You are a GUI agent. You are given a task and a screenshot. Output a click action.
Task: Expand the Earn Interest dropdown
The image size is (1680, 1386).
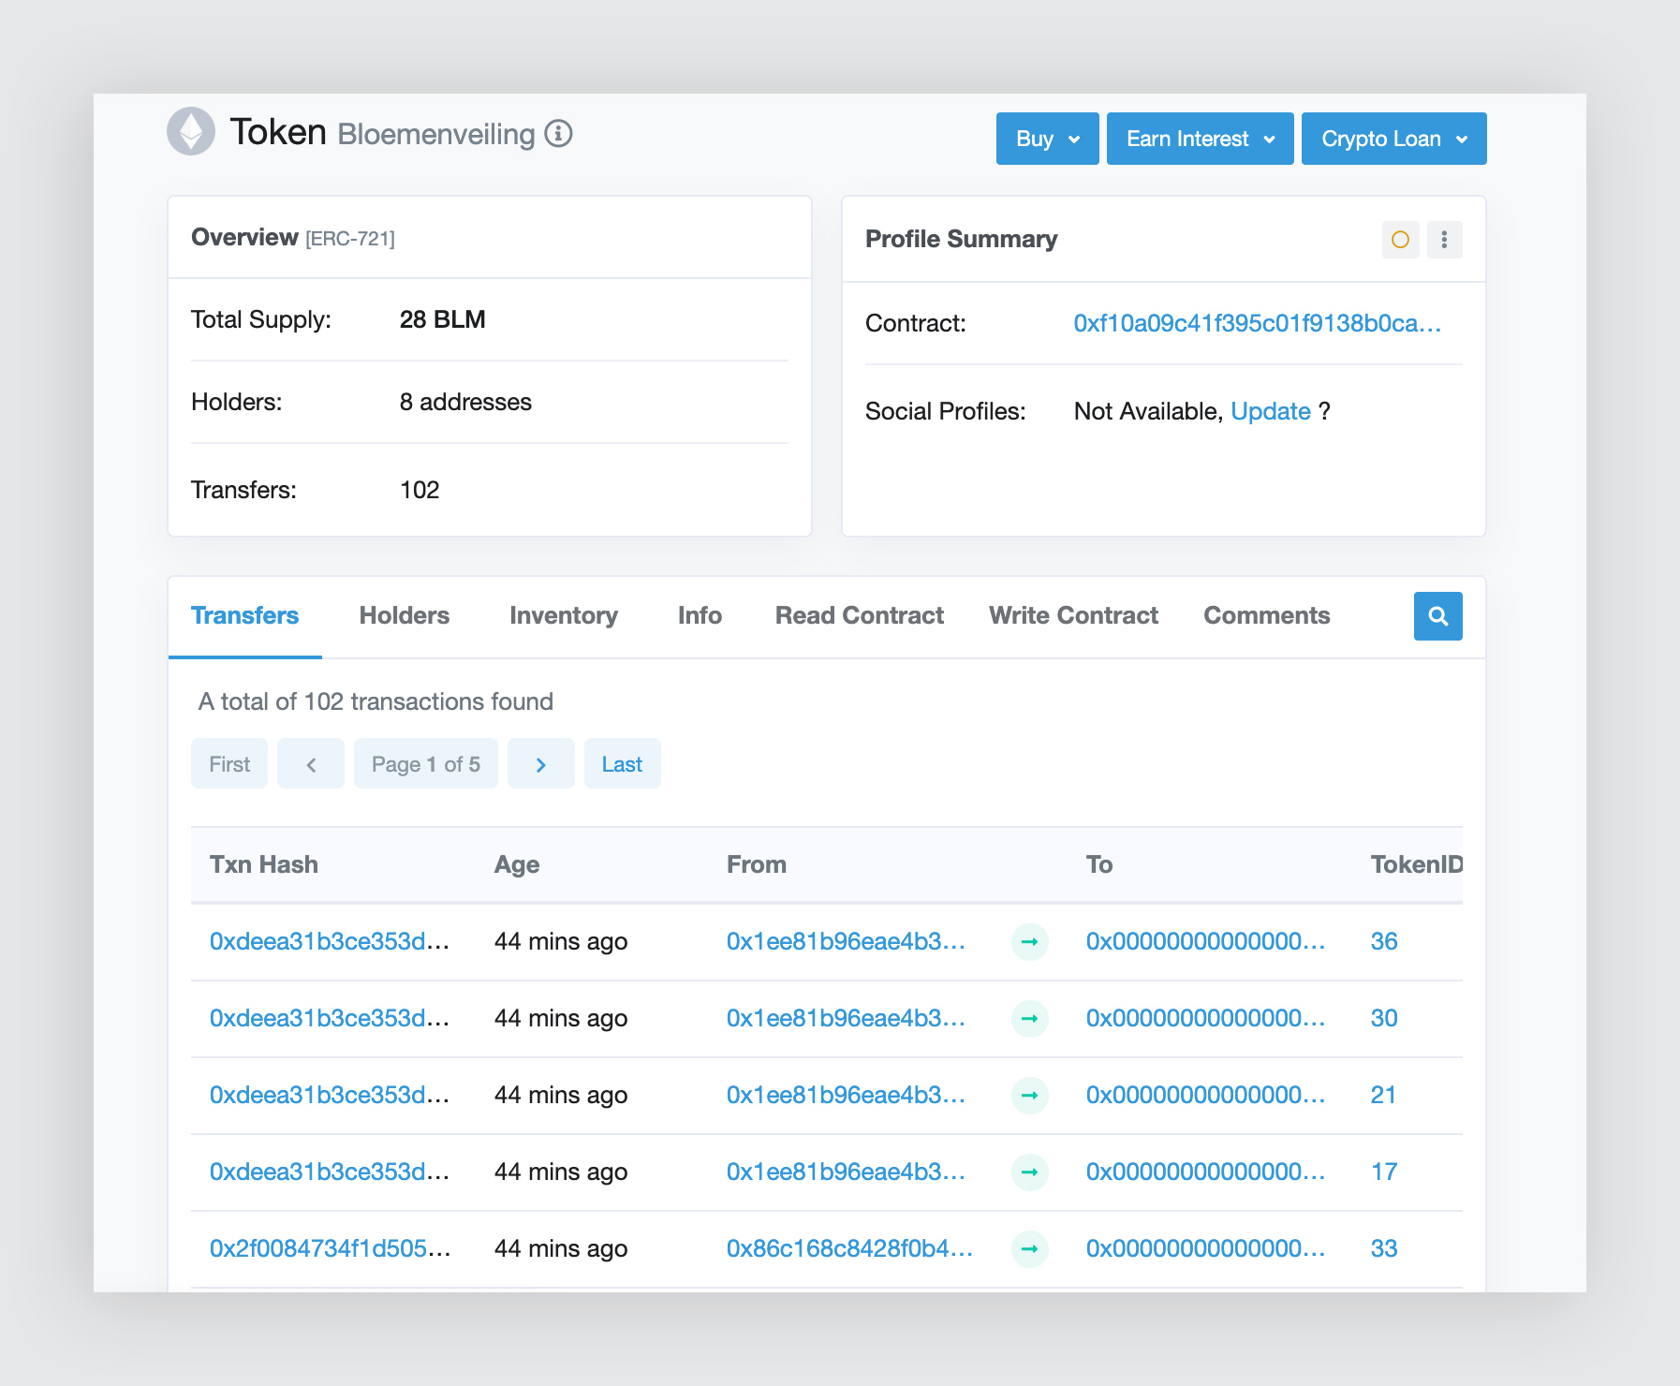coord(1200,139)
